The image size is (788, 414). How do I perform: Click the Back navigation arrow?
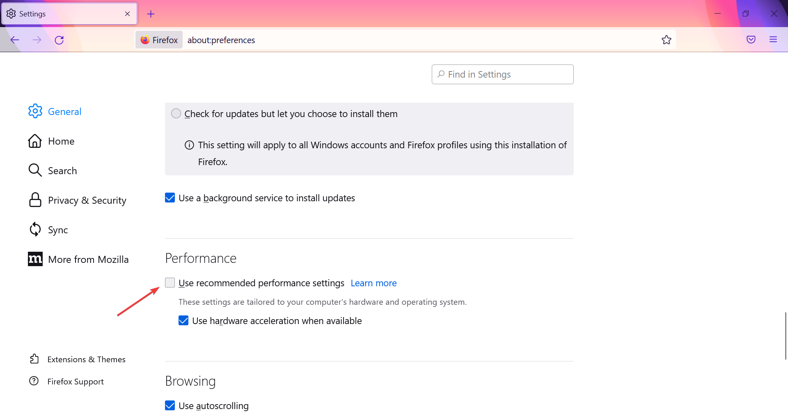click(15, 40)
